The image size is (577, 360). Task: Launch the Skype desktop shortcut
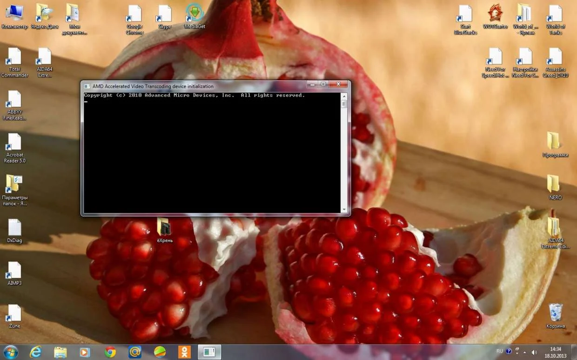tap(165, 17)
